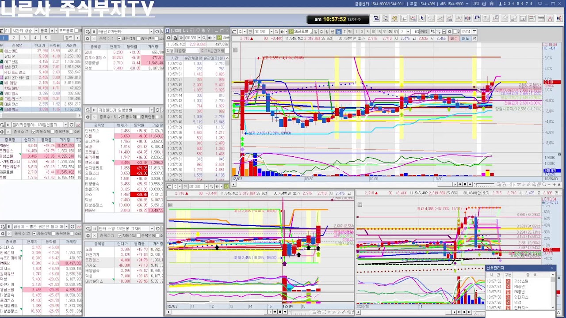Click the zigzag line tool in the chart toolbar

(459, 18)
